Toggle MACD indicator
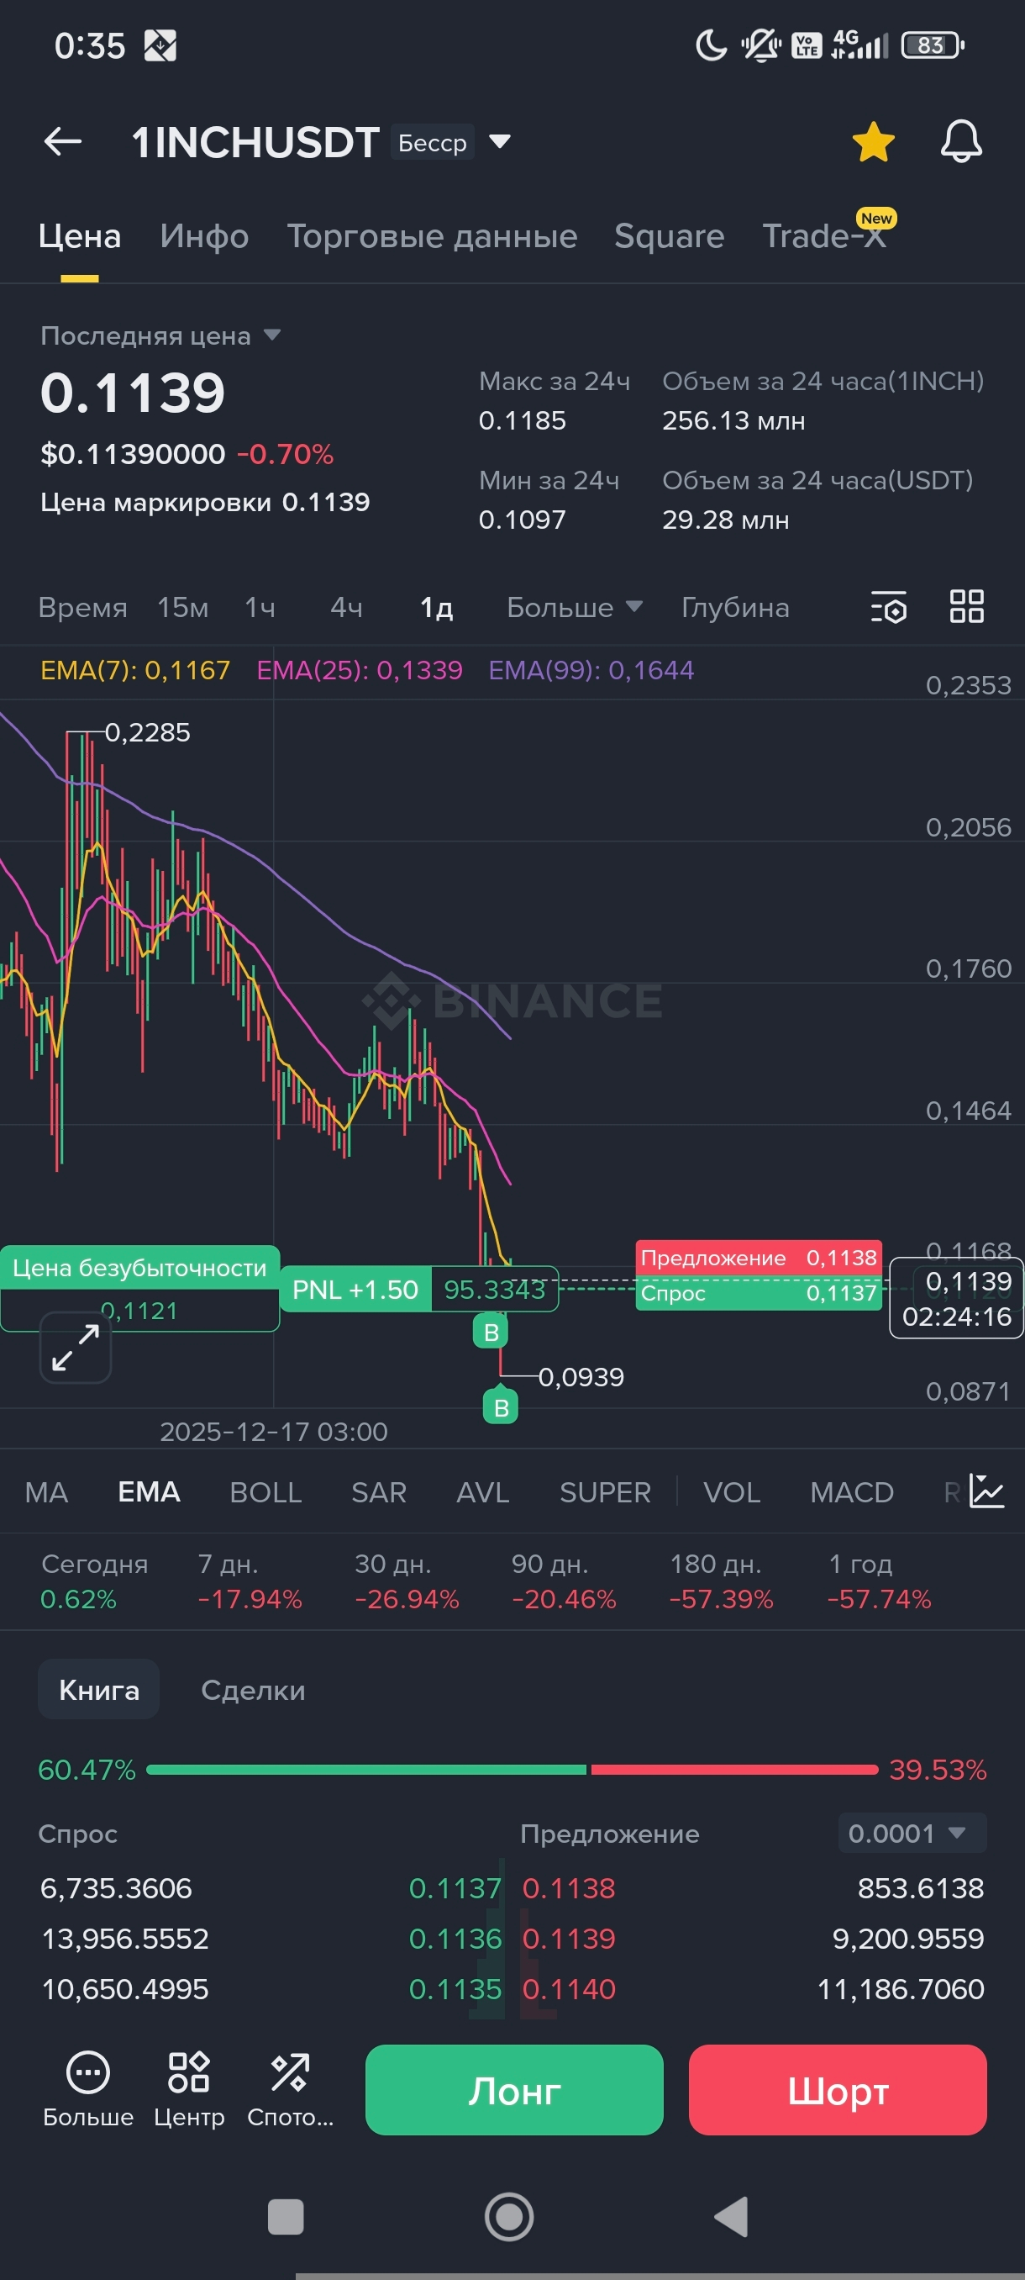 click(852, 1492)
